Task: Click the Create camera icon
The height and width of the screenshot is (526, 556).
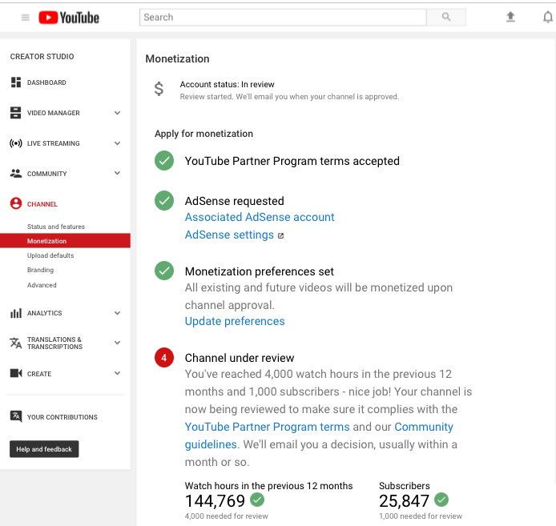Action: tap(15, 373)
